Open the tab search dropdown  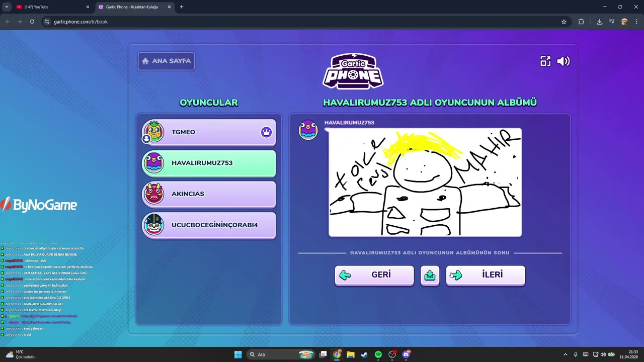(x=7, y=7)
